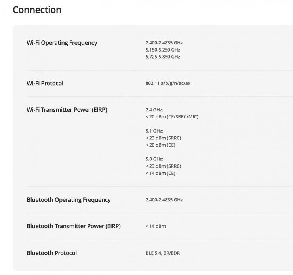Click < 23 dBm (SRRC) under 5.8 GHz
Image resolution: width=293 pixels, height=275 pixels.
point(163,166)
